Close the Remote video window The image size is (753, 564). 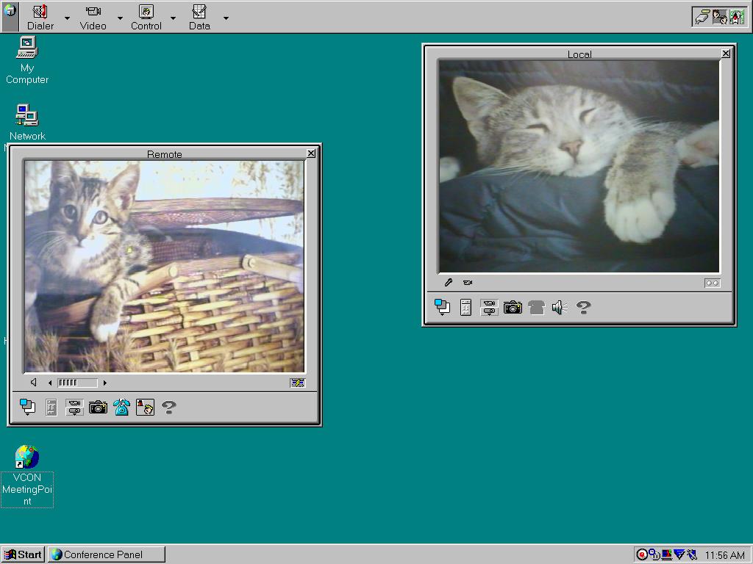pos(311,153)
